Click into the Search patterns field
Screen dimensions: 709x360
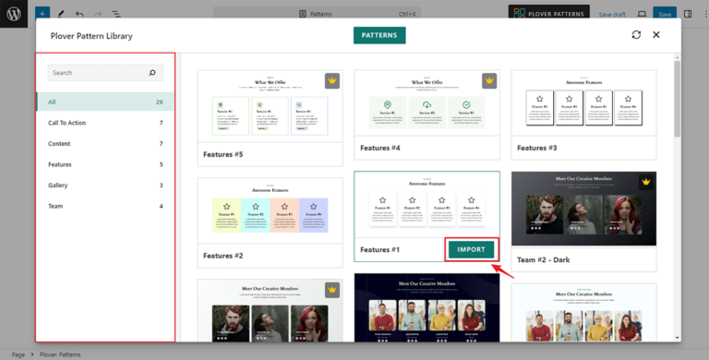pyautogui.click(x=105, y=72)
